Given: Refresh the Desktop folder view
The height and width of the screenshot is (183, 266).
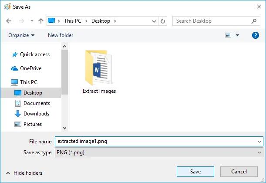Looking at the screenshot, I should 163,21.
